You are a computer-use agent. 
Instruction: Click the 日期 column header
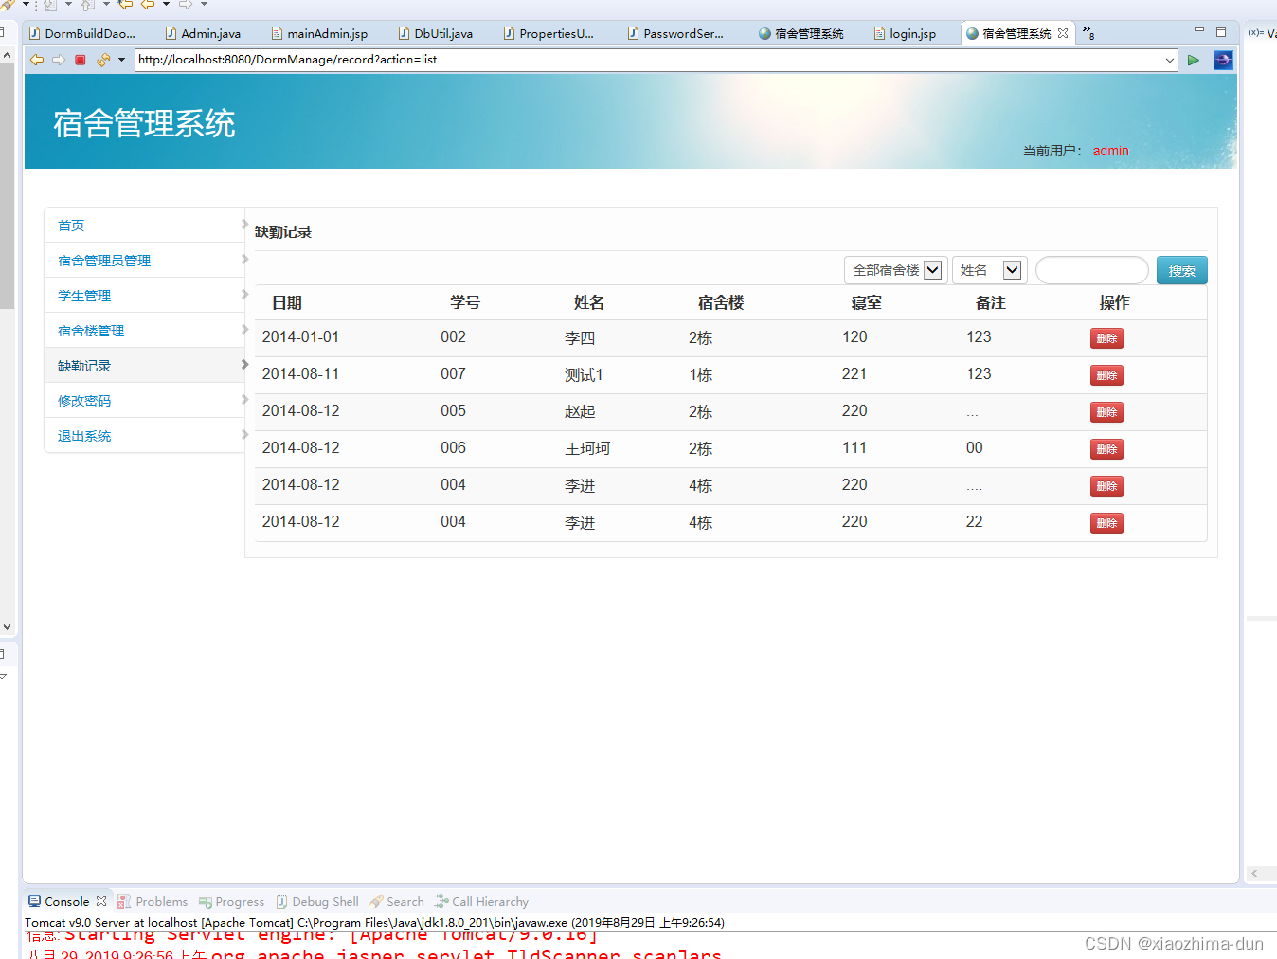(287, 302)
